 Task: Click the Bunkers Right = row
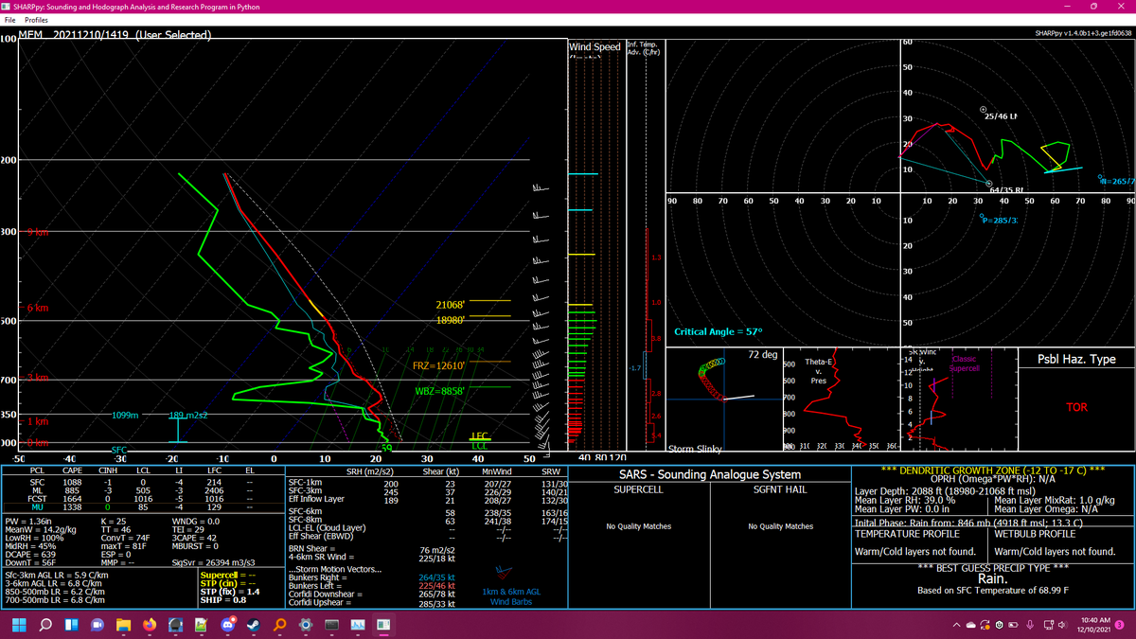372,577
